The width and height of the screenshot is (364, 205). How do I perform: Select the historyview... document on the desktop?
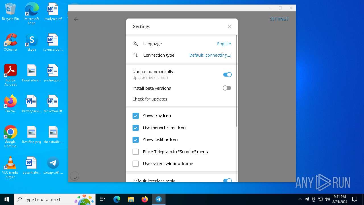click(32, 104)
